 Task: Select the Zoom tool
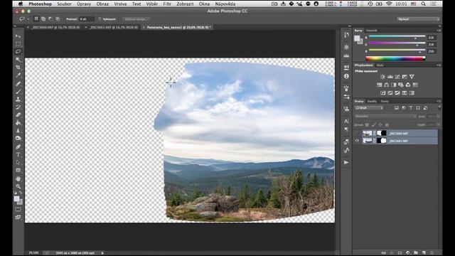[18, 186]
